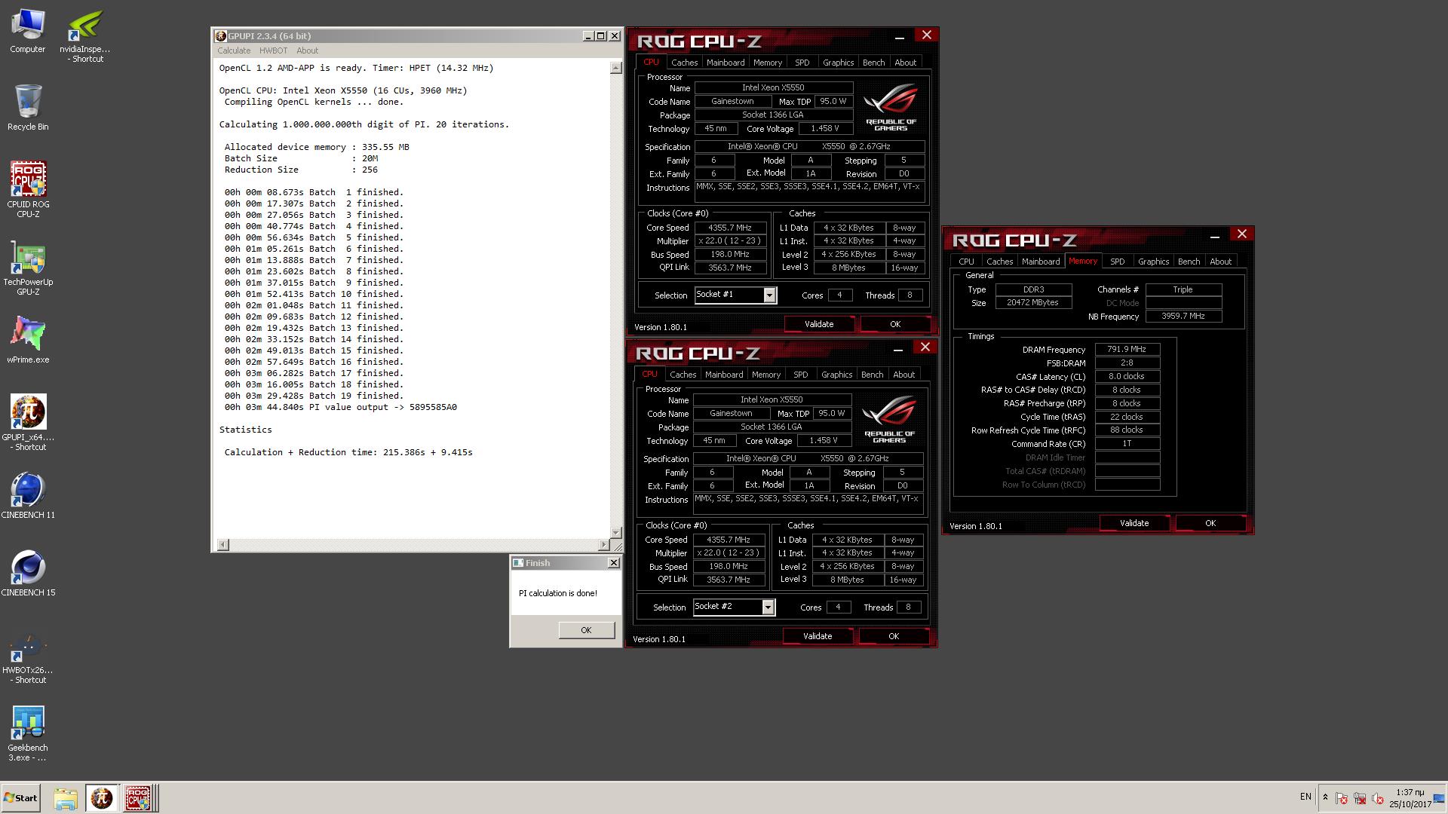Switch to Memory tab in Socket #1 CPU-Z
1448x814 pixels.
767,63
